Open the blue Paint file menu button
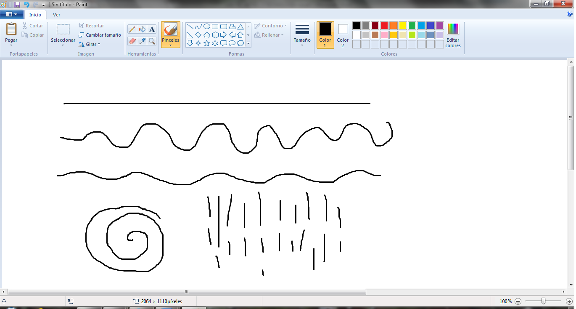This screenshot has height=309, width=576. click(11, 14)
